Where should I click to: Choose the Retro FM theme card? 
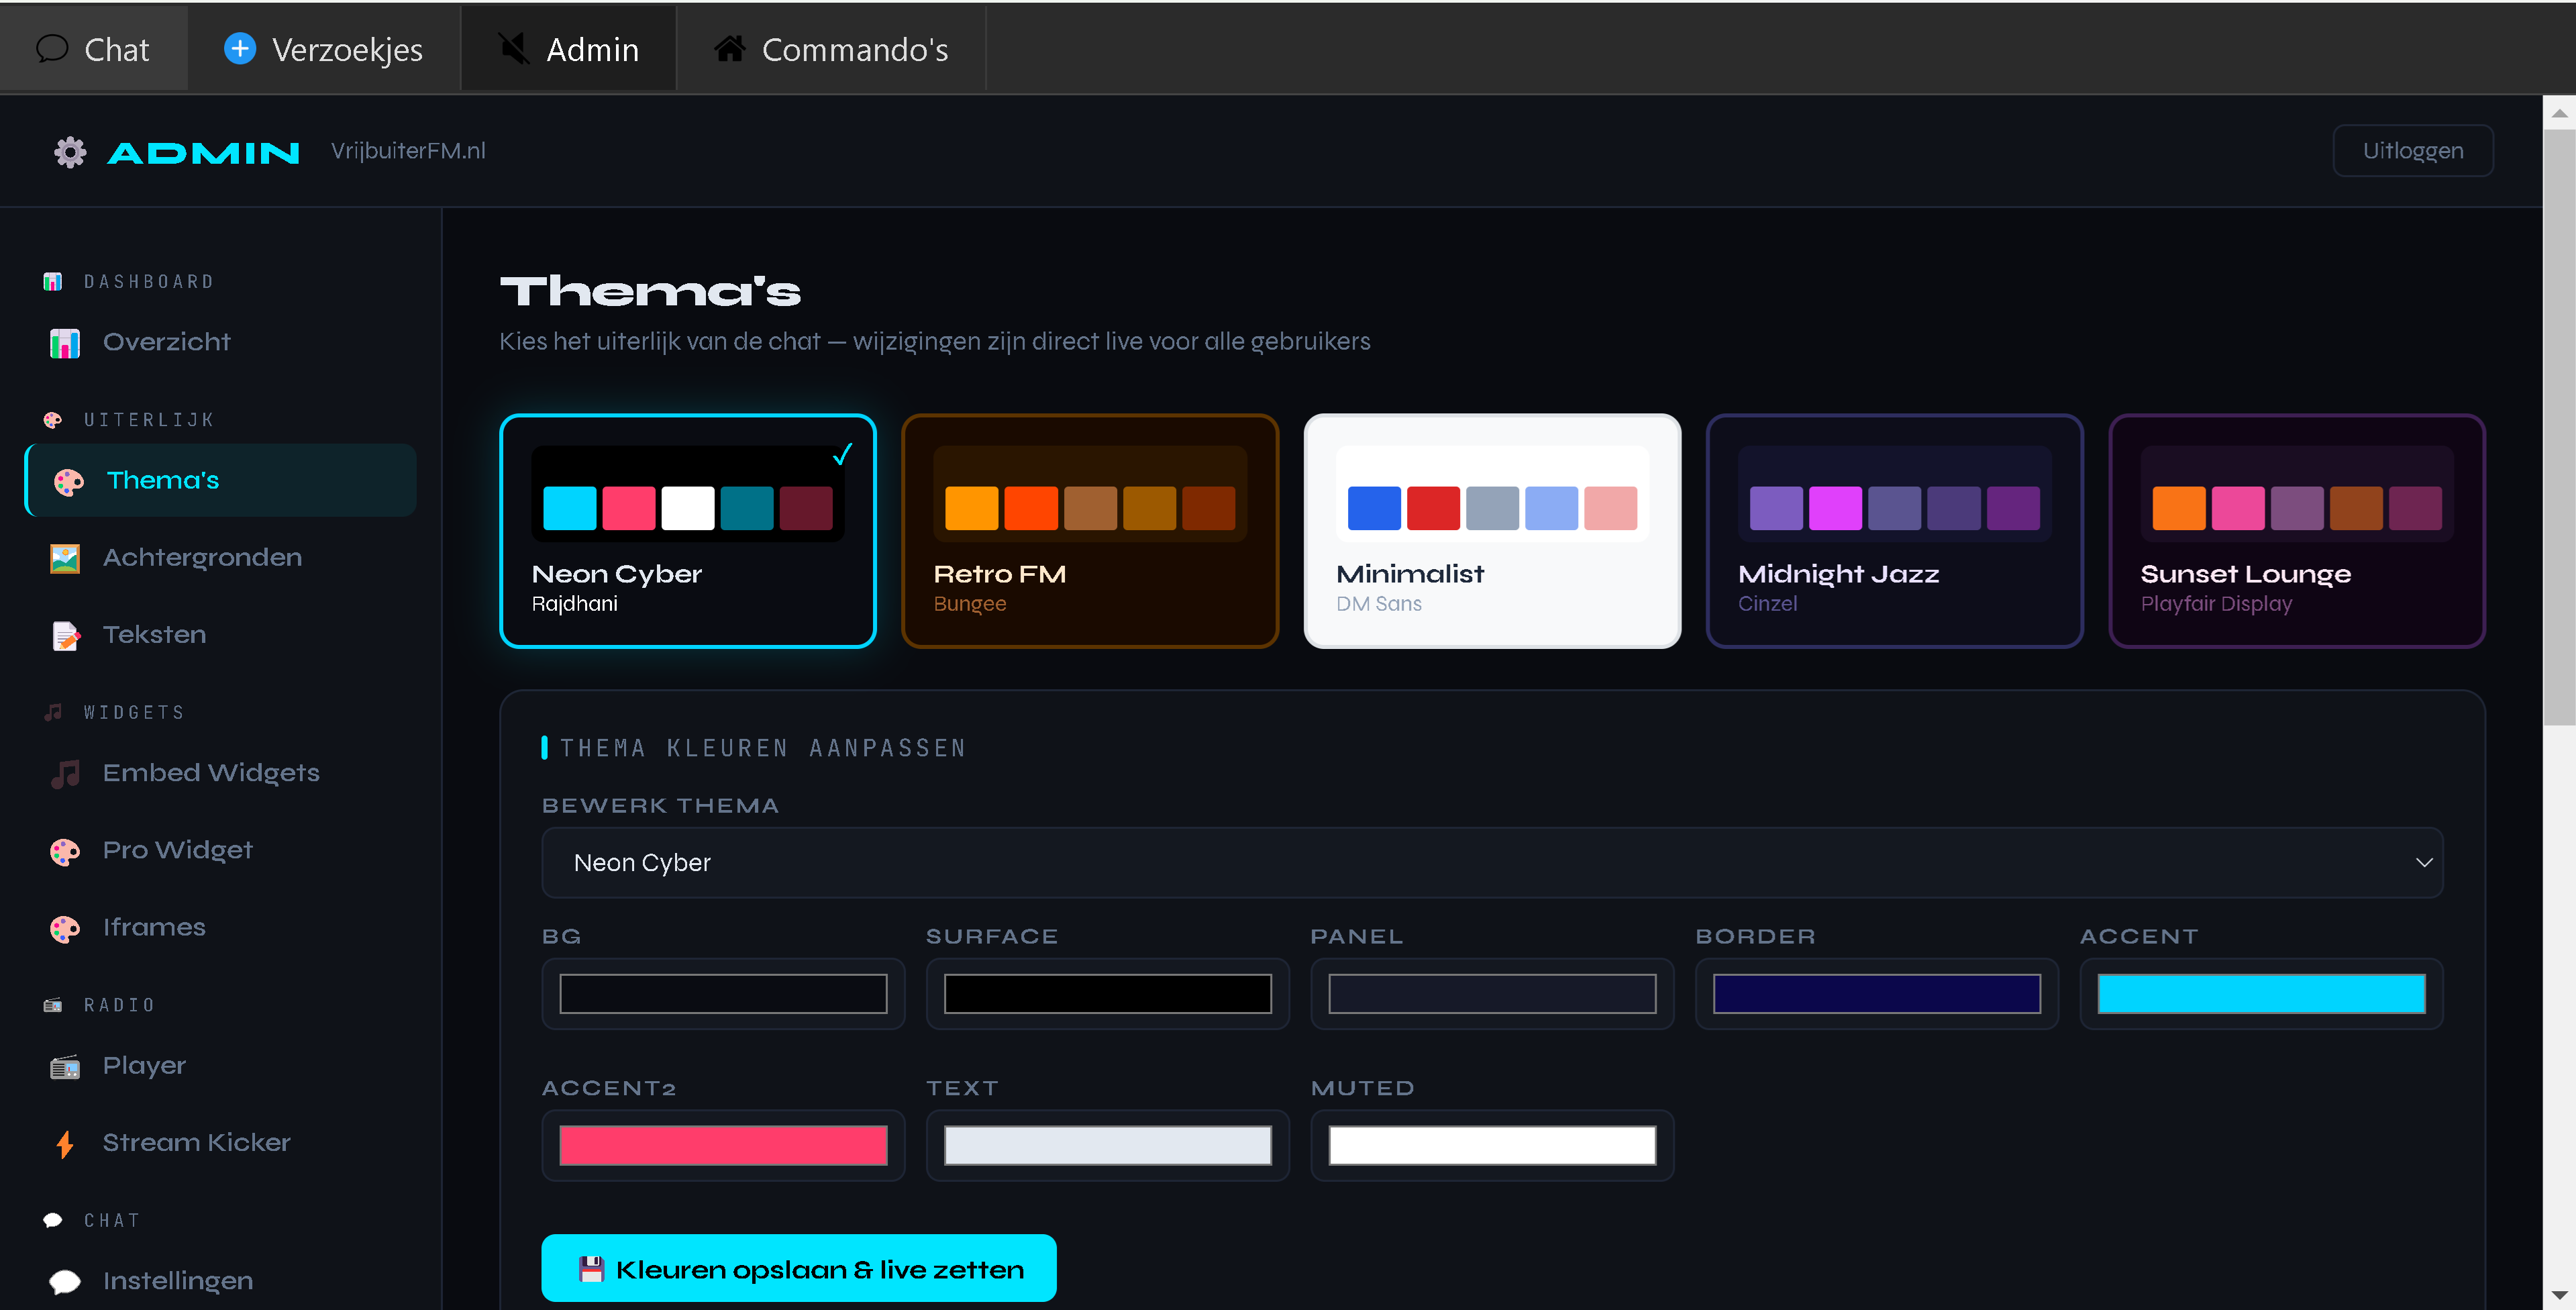1090,531
